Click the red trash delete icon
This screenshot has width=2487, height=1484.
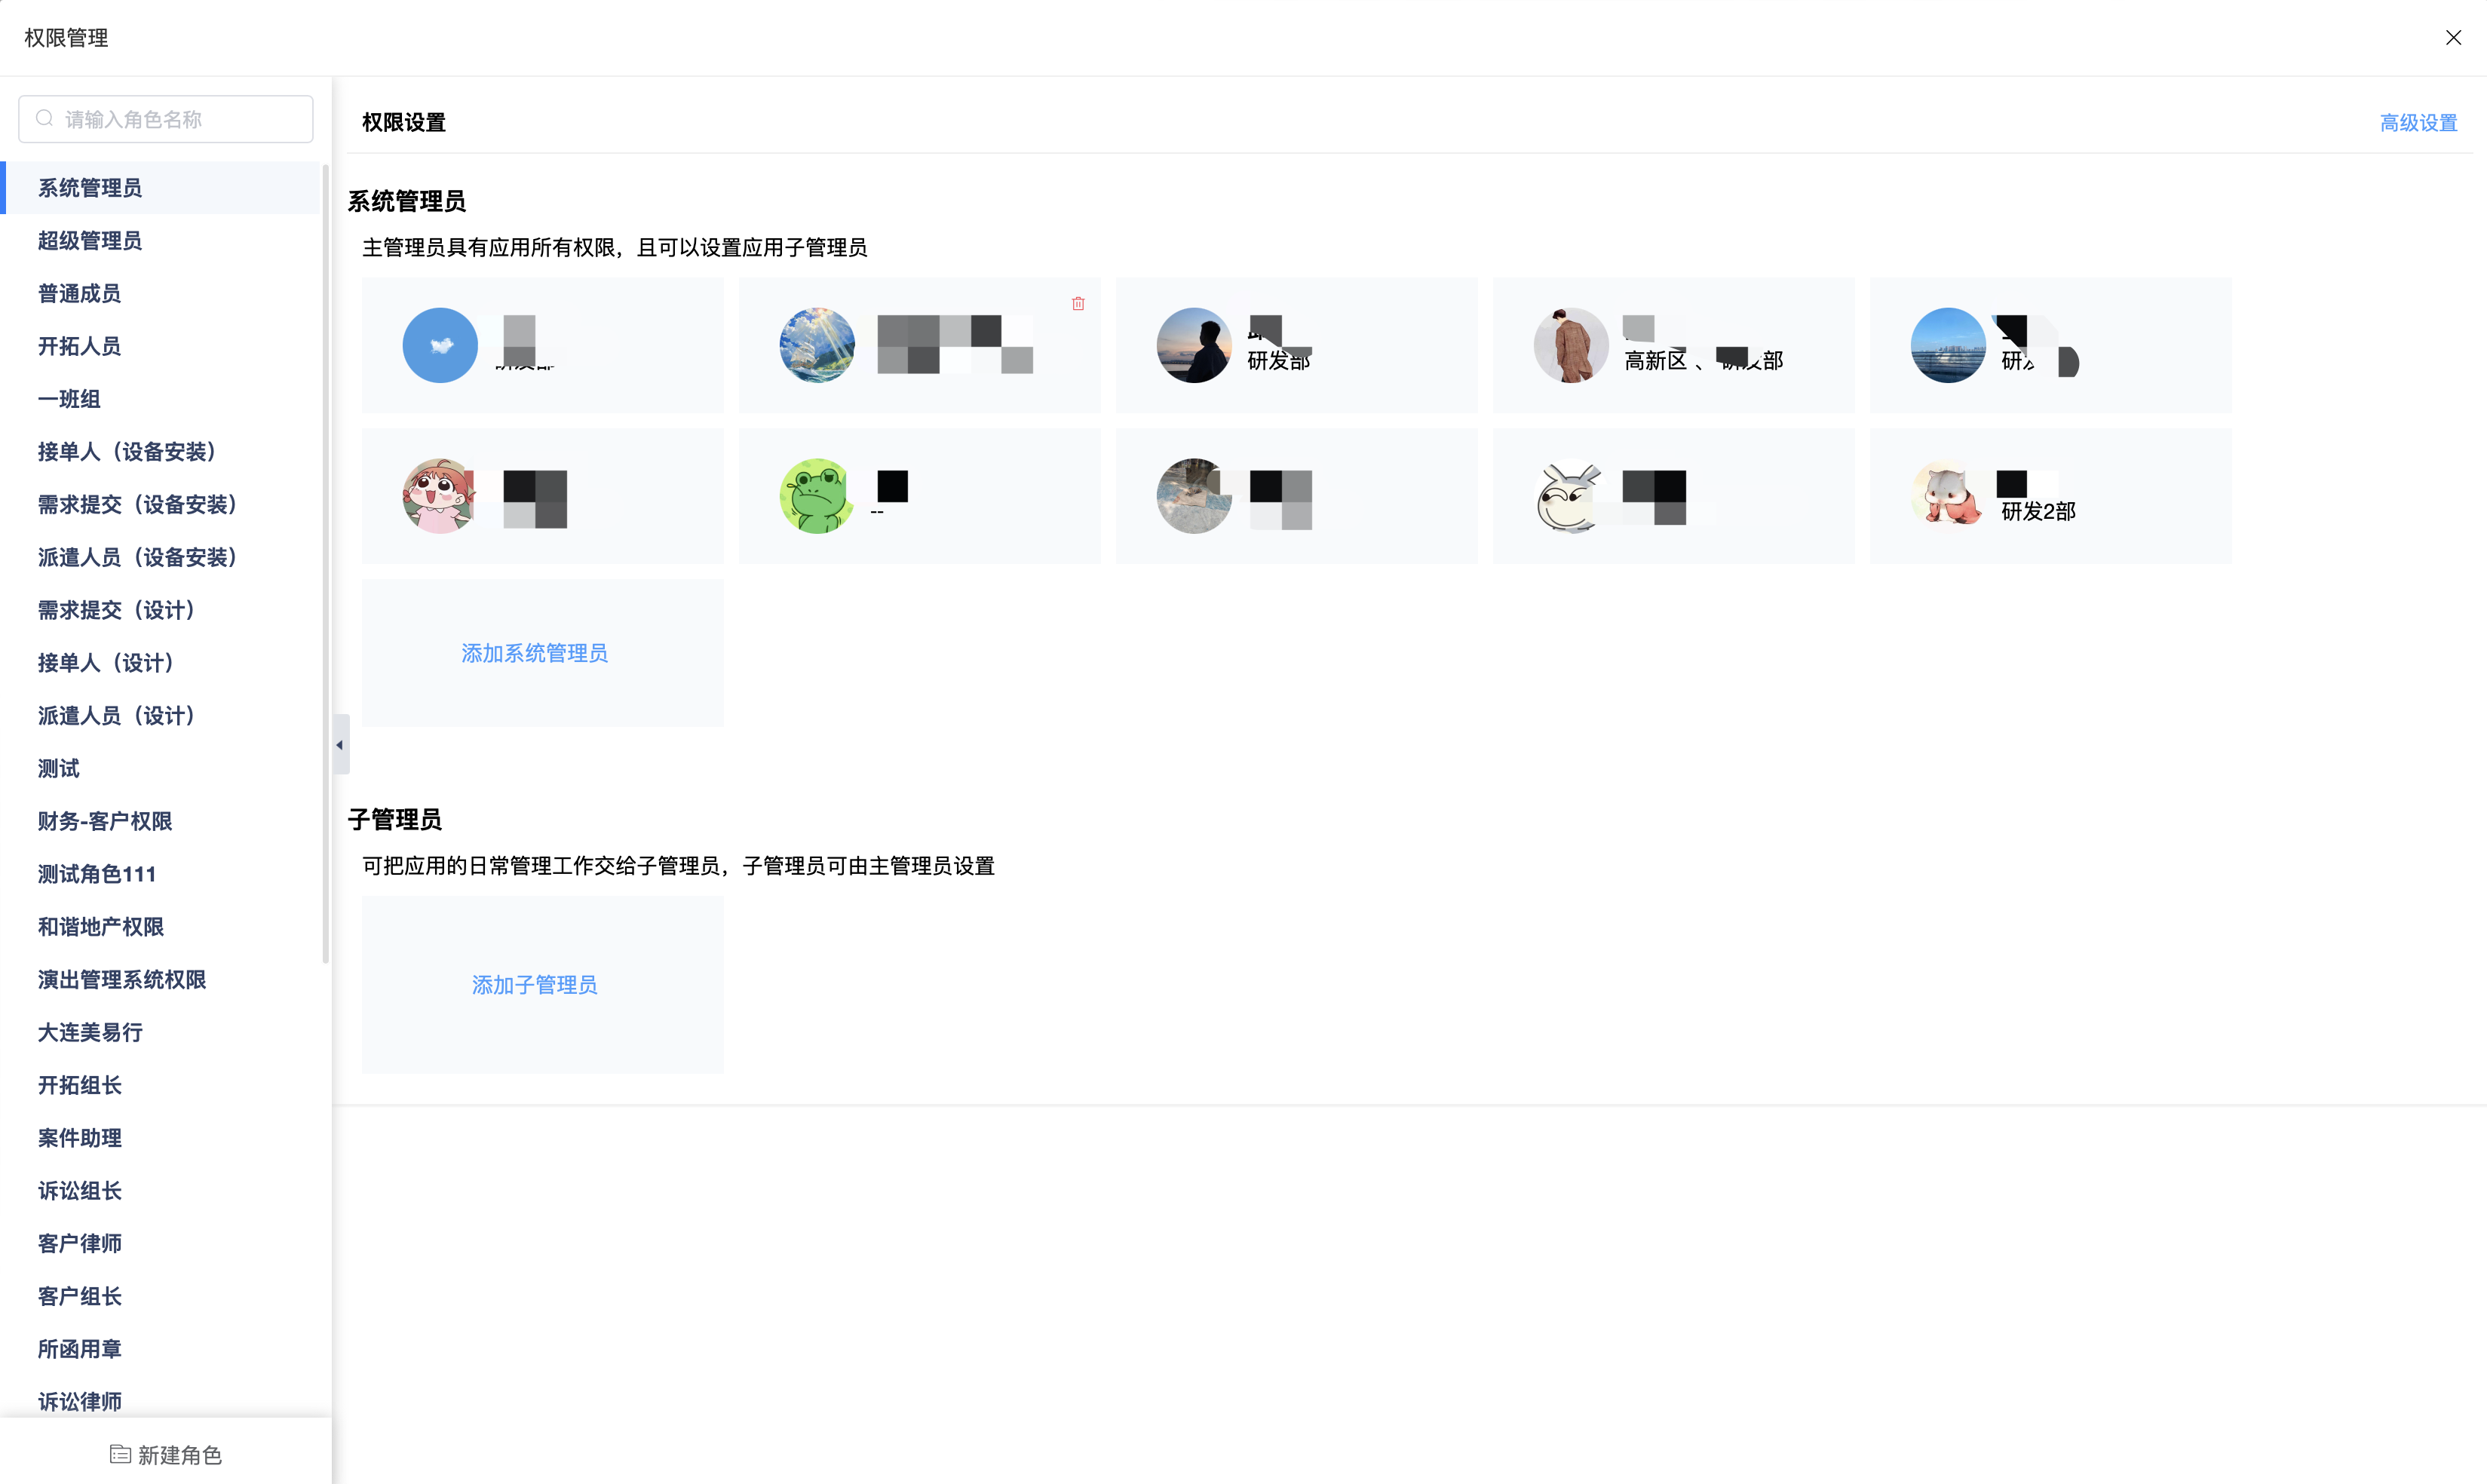tap(1078, 304)
